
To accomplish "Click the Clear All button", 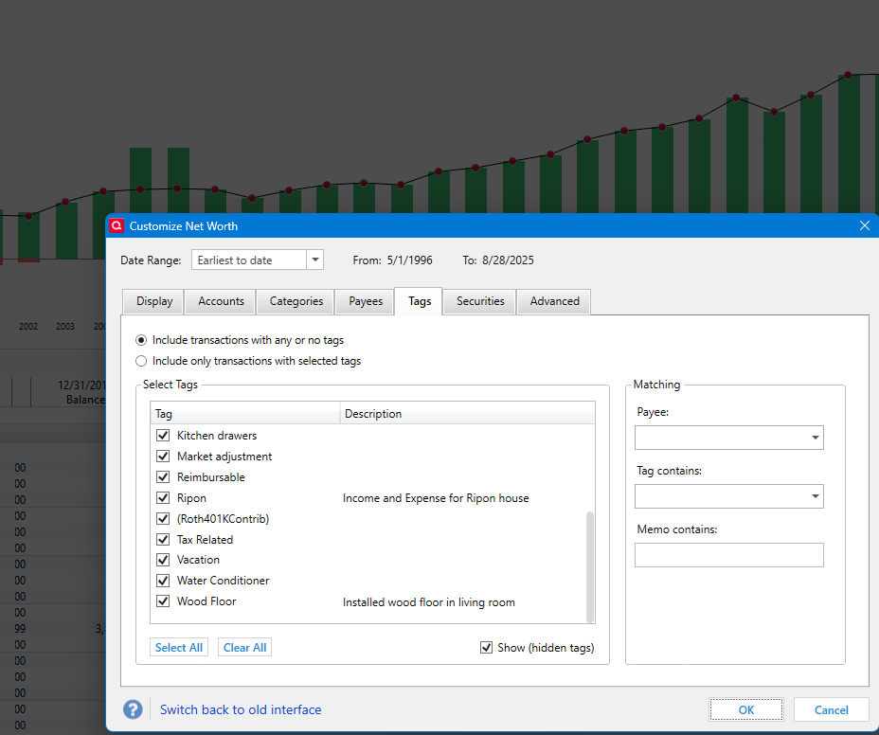I will pos(245,648).
